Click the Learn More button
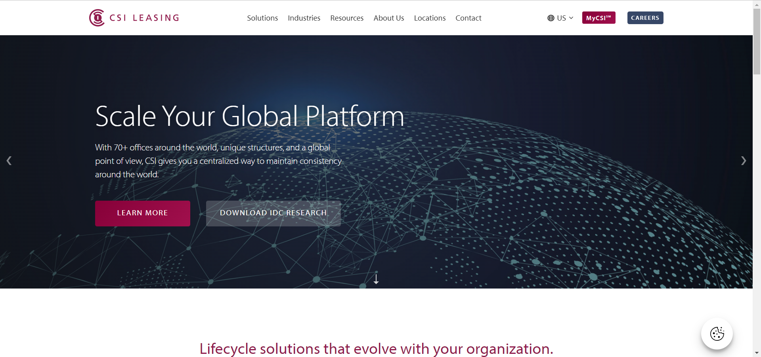The image size is (761, 357). [143, 213]
